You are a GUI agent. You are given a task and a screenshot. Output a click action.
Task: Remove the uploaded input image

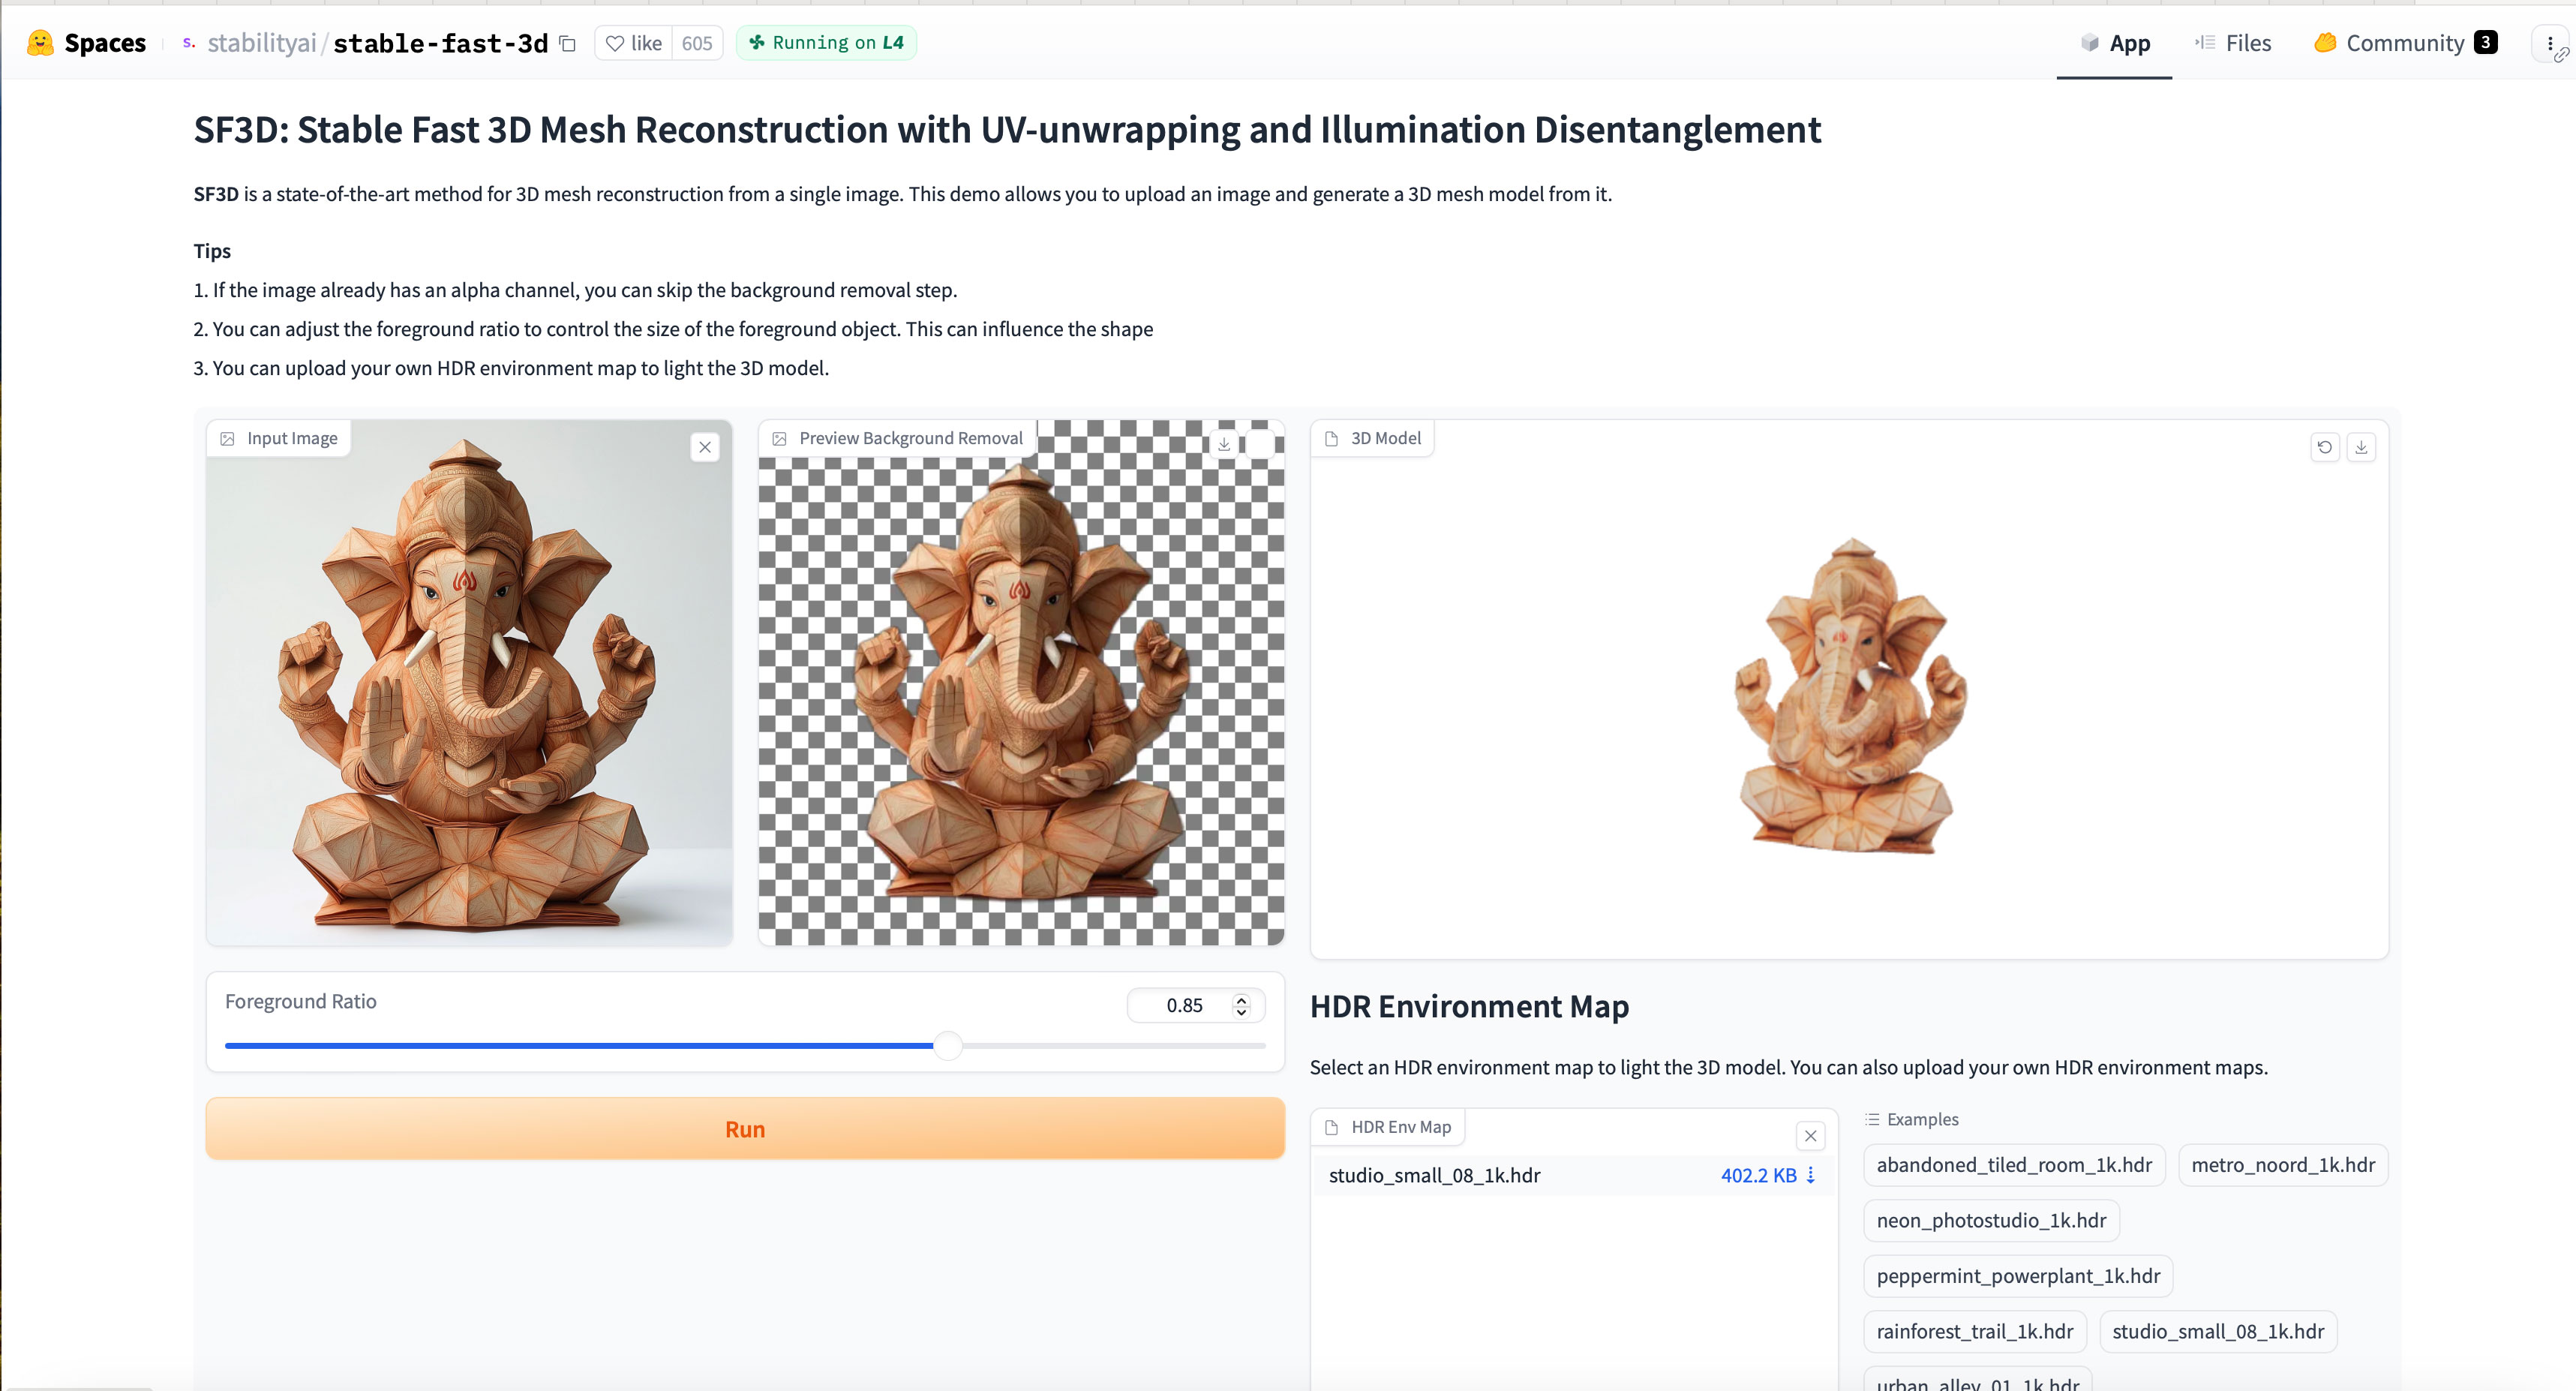pyautogui.click(x=705, y=447)
